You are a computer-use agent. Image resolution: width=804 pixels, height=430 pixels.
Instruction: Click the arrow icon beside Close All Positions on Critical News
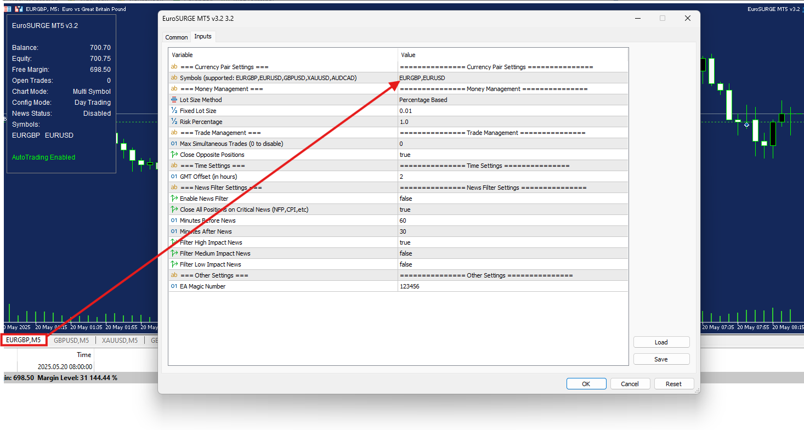tap(174, 210)
